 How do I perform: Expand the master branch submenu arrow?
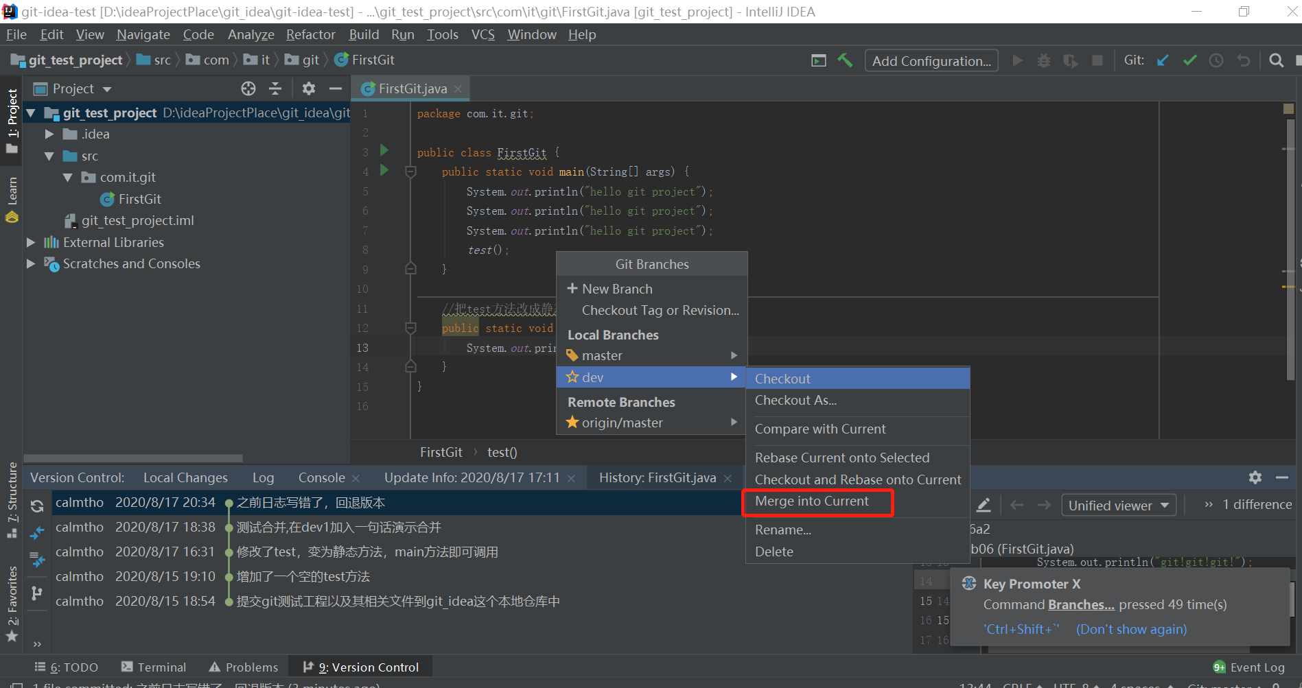coord(734,355)
